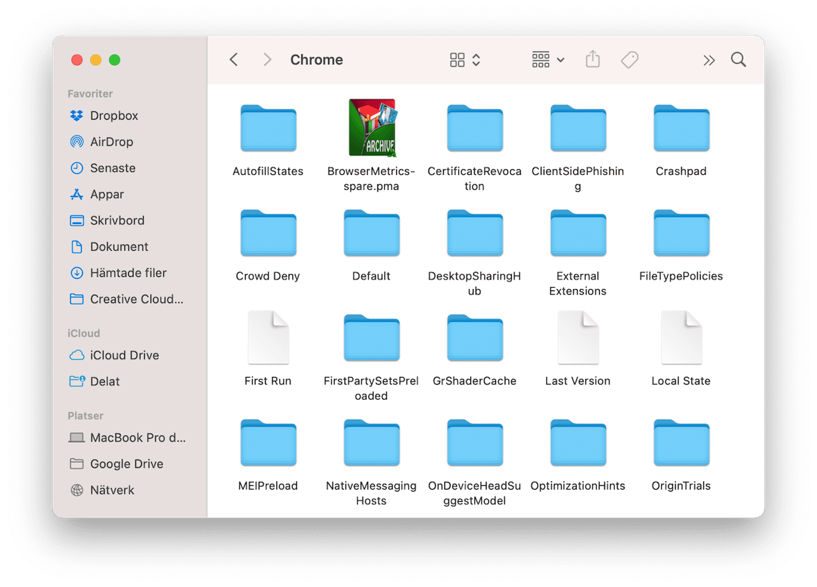Click the First Run file name label

(268, 380)
